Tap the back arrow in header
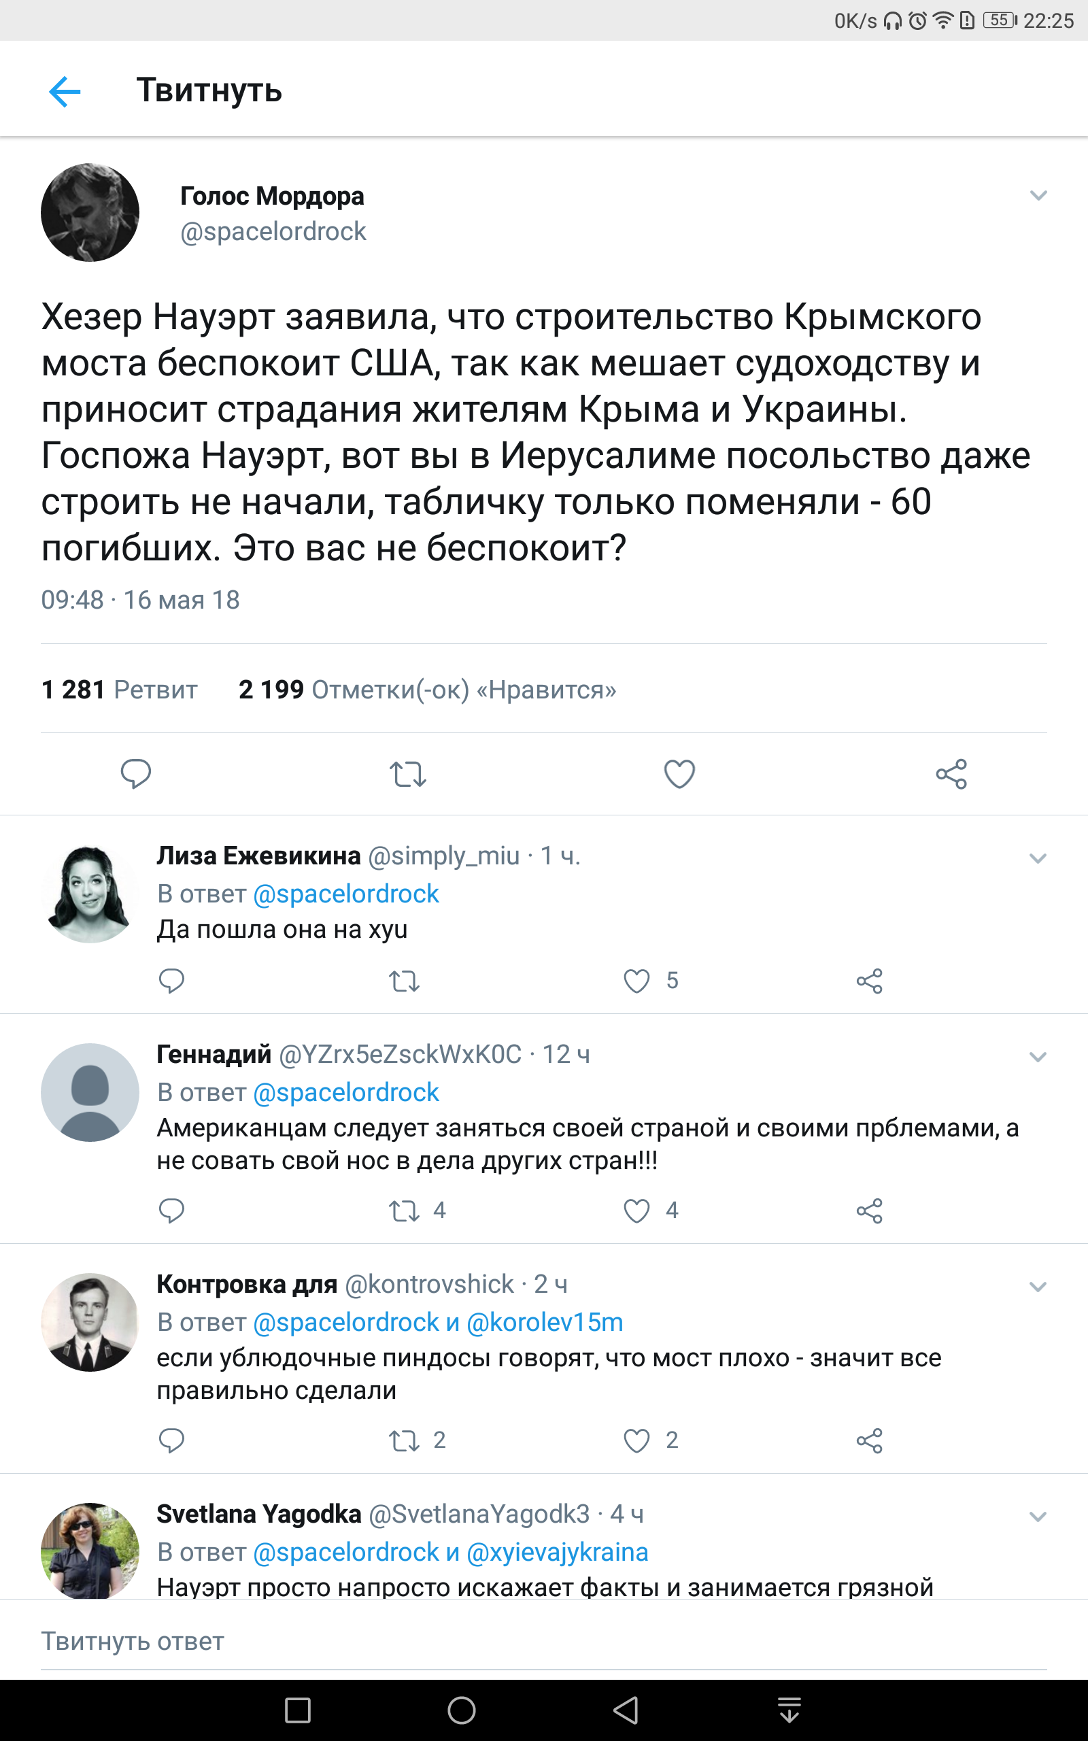This screenshot has width=1088, height=1741. point(65,91)
